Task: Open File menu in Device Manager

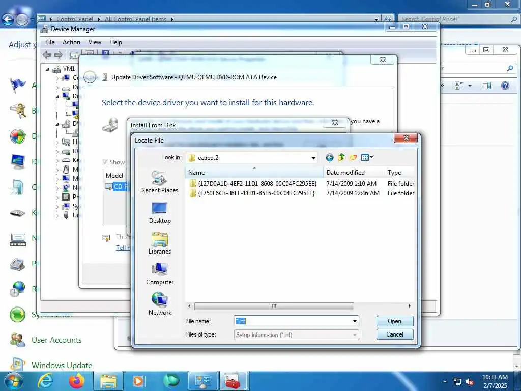Action: point(50,42)
